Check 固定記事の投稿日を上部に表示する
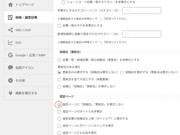The height and width of the screenshot is (135, 180). point(59,119)
